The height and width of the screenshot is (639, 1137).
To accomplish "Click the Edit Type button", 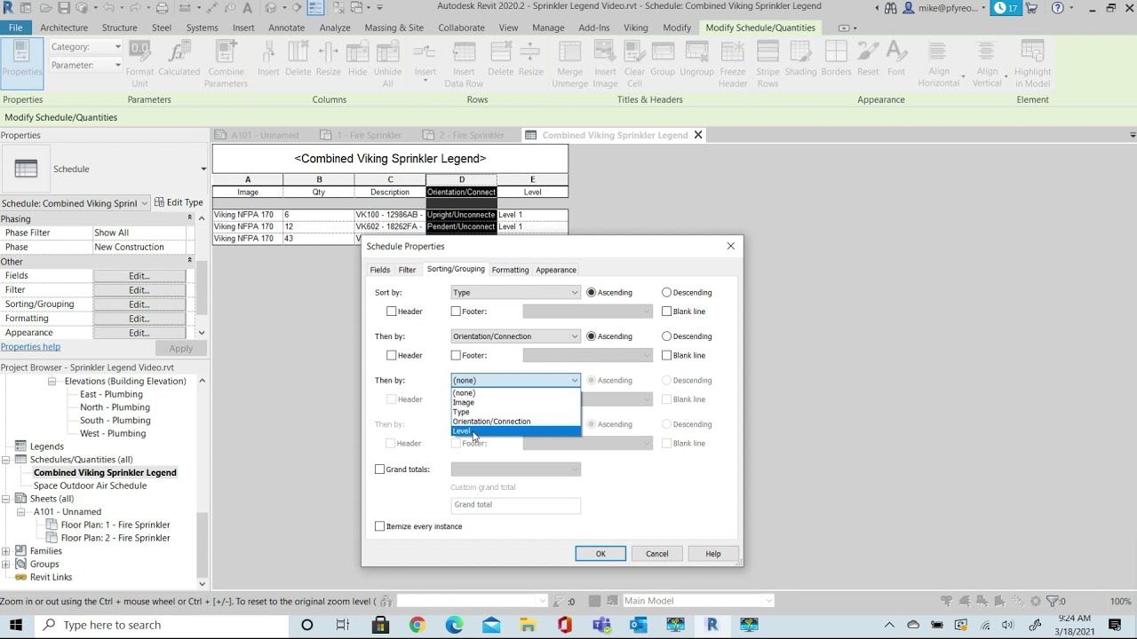I will [x=179, y=202].
